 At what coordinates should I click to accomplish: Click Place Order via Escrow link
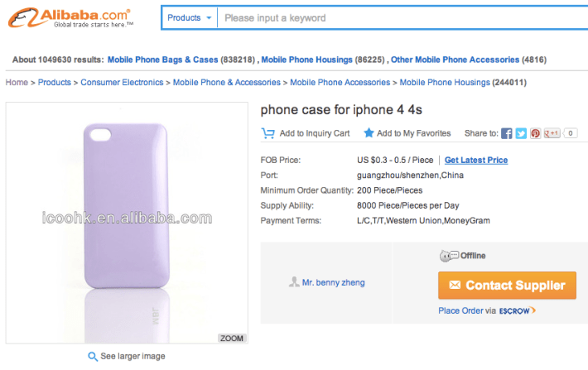click(x=487, y=311)
